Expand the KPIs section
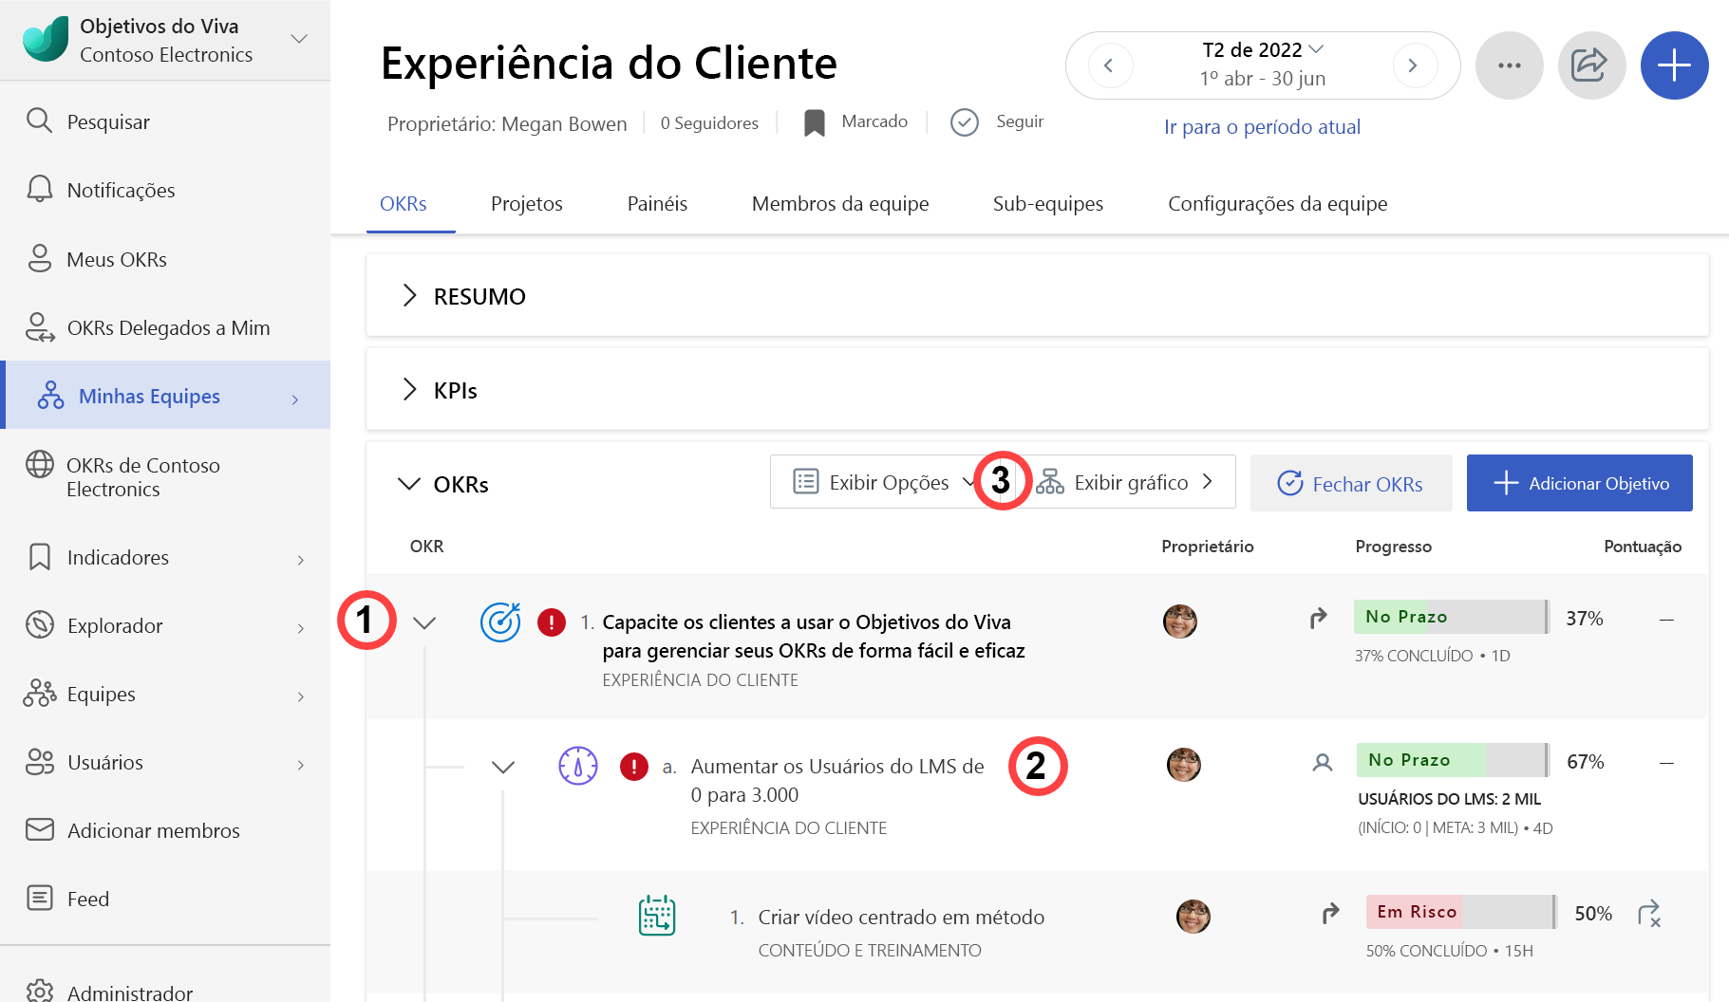 tap(409, 389)
